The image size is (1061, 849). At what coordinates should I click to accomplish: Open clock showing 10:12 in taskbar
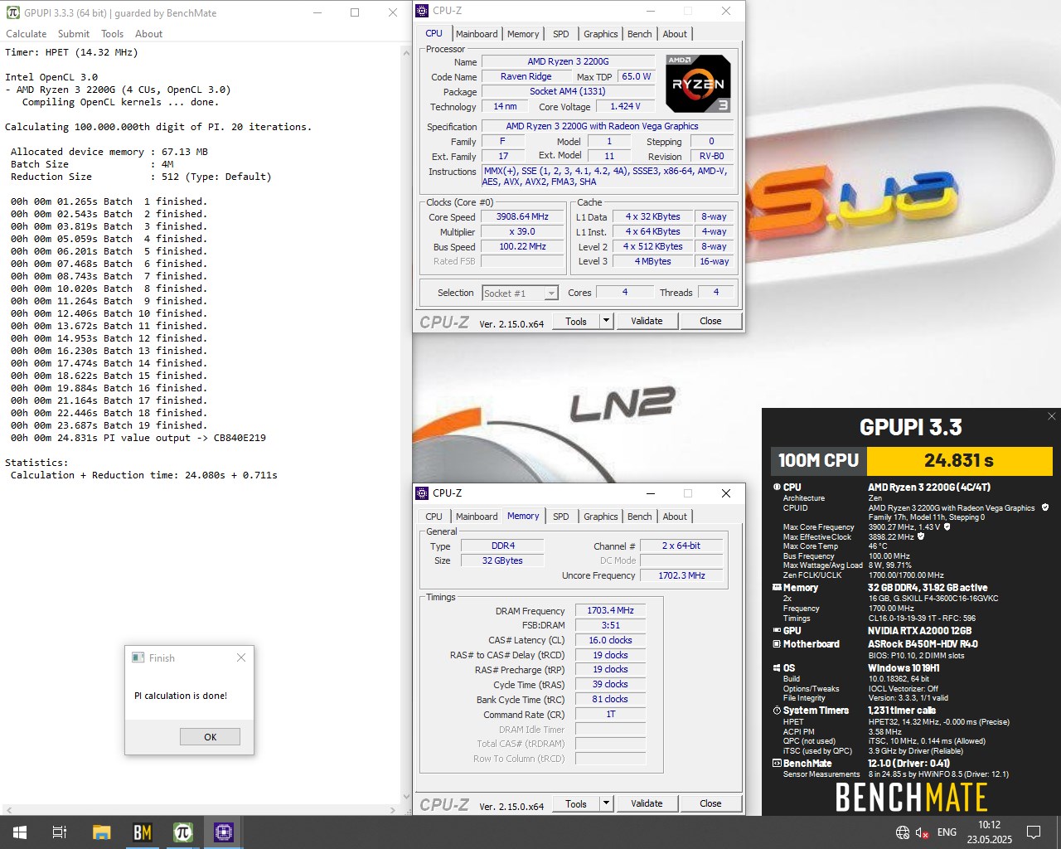989,832
